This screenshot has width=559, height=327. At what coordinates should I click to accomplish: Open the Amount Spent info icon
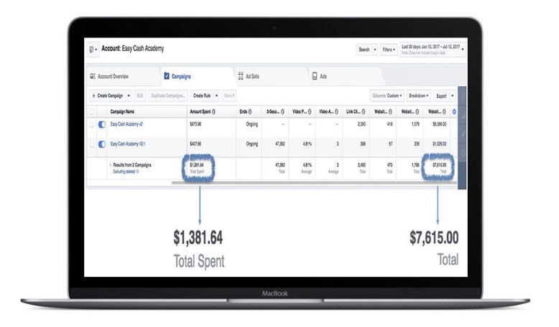[x=213, y=112]
